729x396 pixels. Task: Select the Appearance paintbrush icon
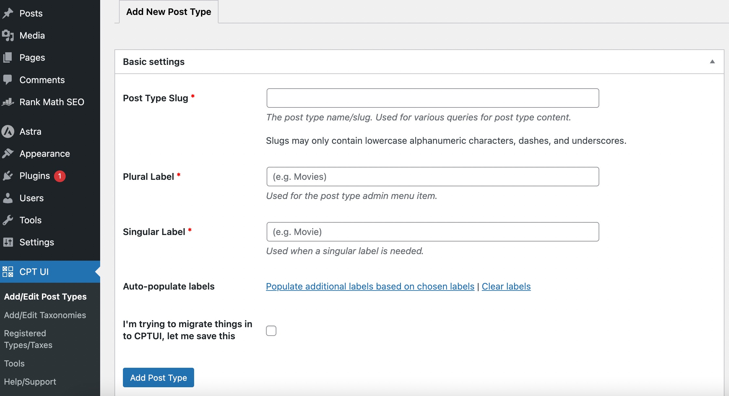pos(8,153)
